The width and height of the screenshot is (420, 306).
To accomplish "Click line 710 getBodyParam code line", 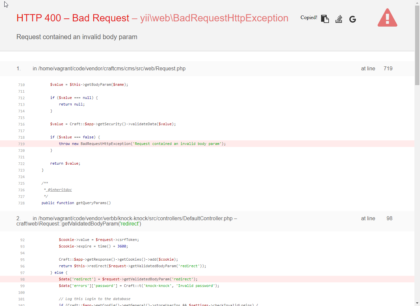I will (x=89, y=84).
